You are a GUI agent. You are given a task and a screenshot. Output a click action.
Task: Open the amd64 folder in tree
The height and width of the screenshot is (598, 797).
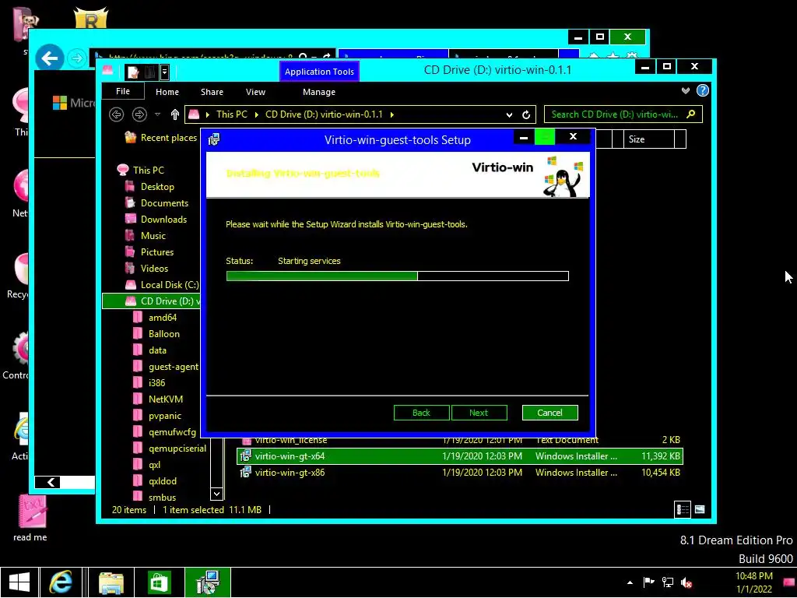[155, 318]
